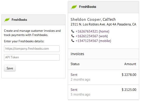Focus the API Token input field
Image resolution: width=141 pixels, height=104 pixels.
(32, 57)
